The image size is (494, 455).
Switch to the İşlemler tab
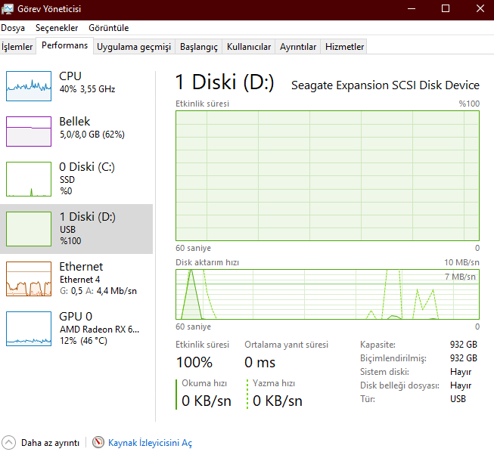point(17,47)
